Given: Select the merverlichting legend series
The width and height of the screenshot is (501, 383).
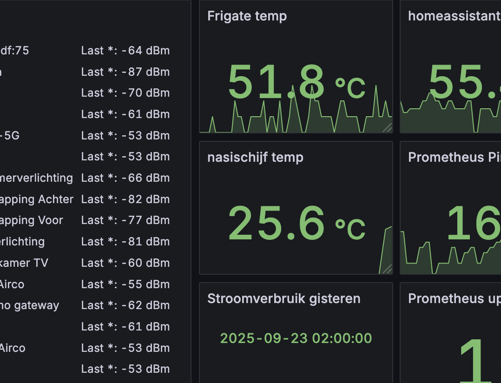Looking at the screenshot, I should tap(36, 178).
